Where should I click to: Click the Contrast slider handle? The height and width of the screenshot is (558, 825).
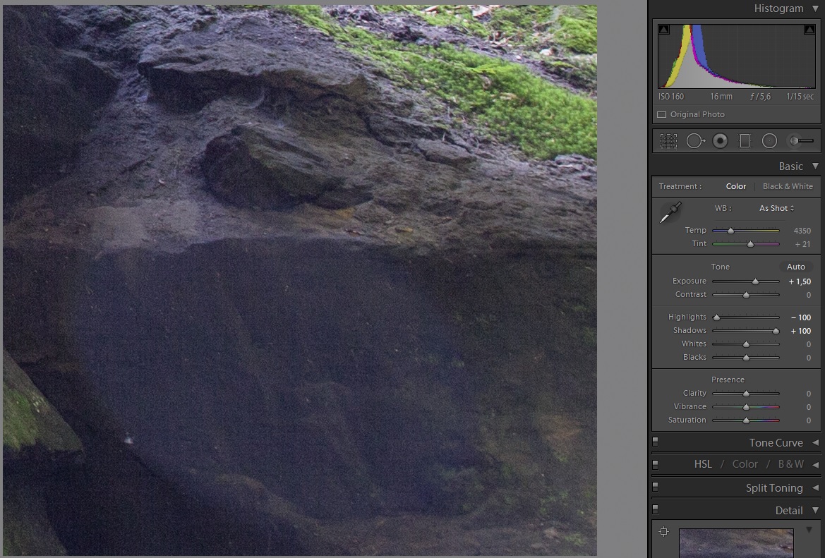pos(746,295)
